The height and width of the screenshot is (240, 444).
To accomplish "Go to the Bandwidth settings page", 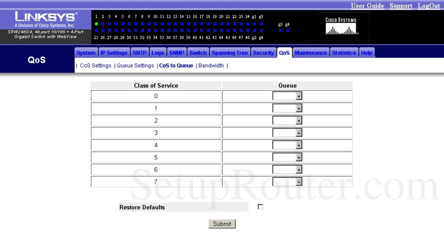I will 212,65.
